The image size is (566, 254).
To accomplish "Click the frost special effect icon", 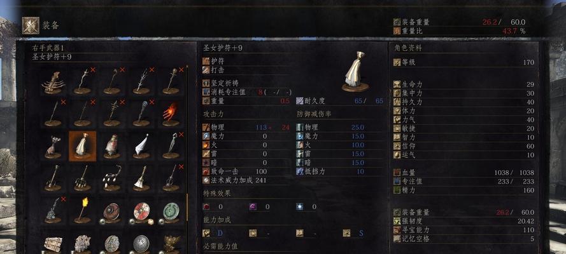I will [300, 206].
